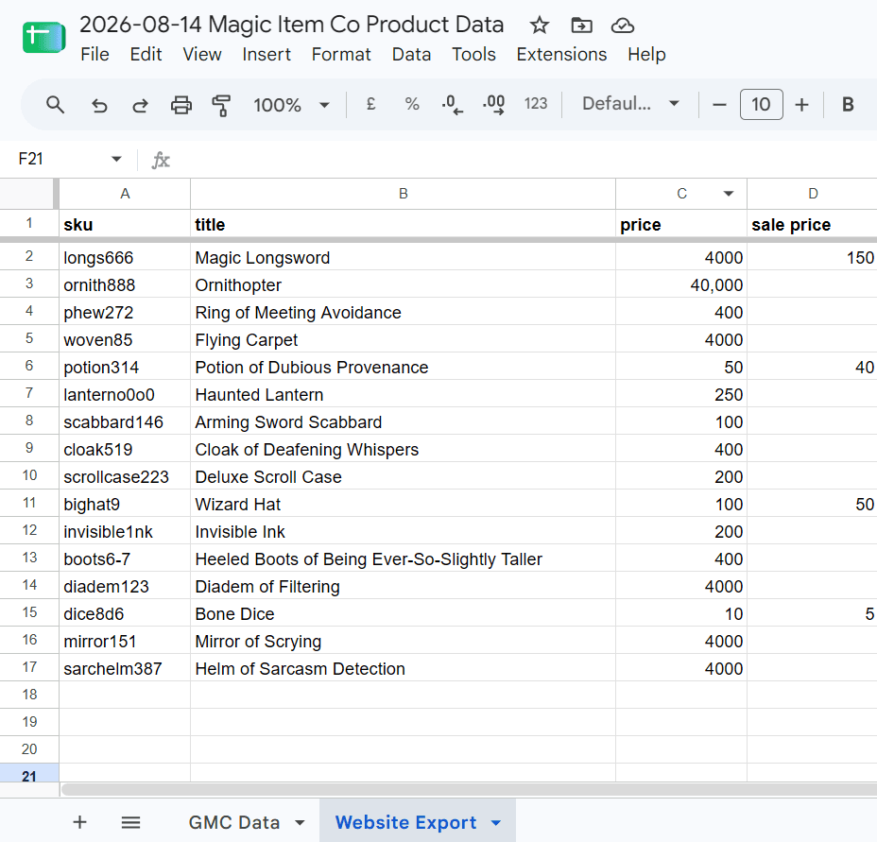Image resolution: width=877 pixels, height=842 pixels.
Task: Select Website Export sheet tab
Action: (405, 822)
